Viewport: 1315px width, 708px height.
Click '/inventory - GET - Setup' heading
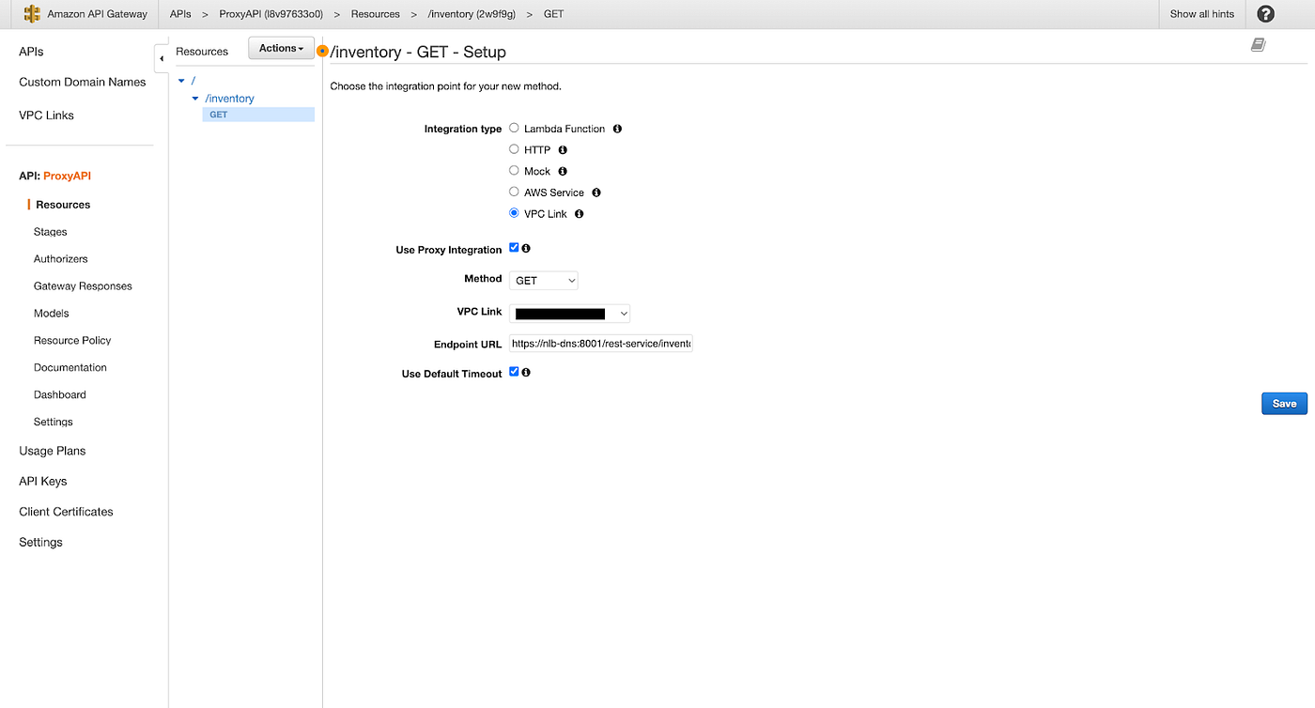pyautogui.click(x=419, y=53)
